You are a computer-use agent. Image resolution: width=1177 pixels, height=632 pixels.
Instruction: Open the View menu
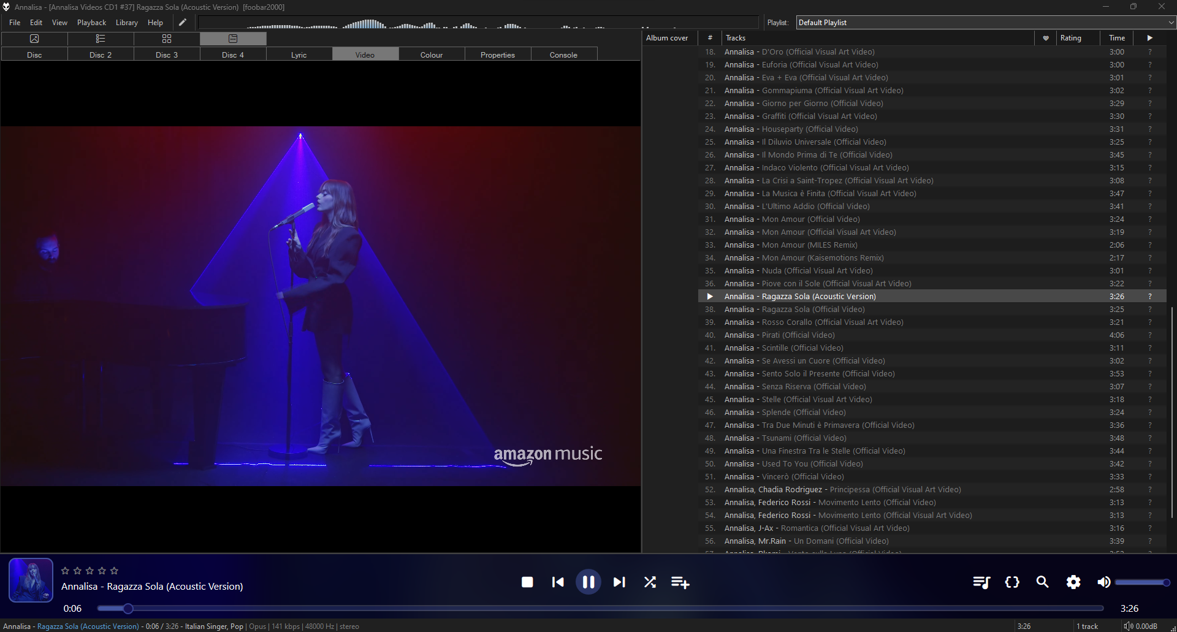[59, 23]
